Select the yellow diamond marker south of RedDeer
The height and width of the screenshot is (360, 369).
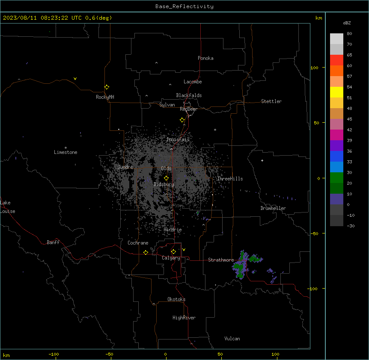tap(182, 120)
